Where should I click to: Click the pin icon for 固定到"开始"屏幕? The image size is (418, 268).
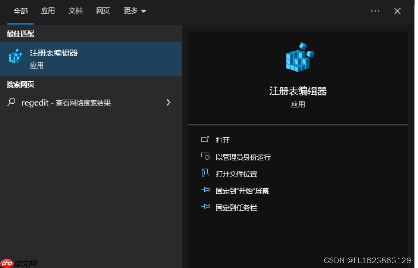point(206,191)
